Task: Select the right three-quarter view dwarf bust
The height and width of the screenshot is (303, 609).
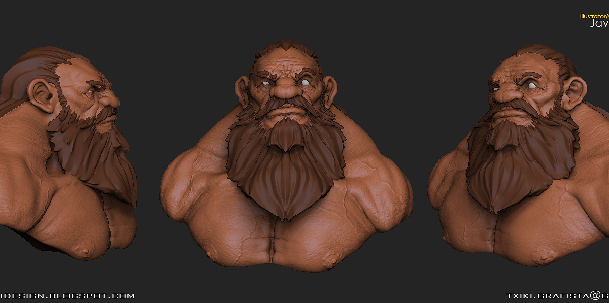Action: 519,155
